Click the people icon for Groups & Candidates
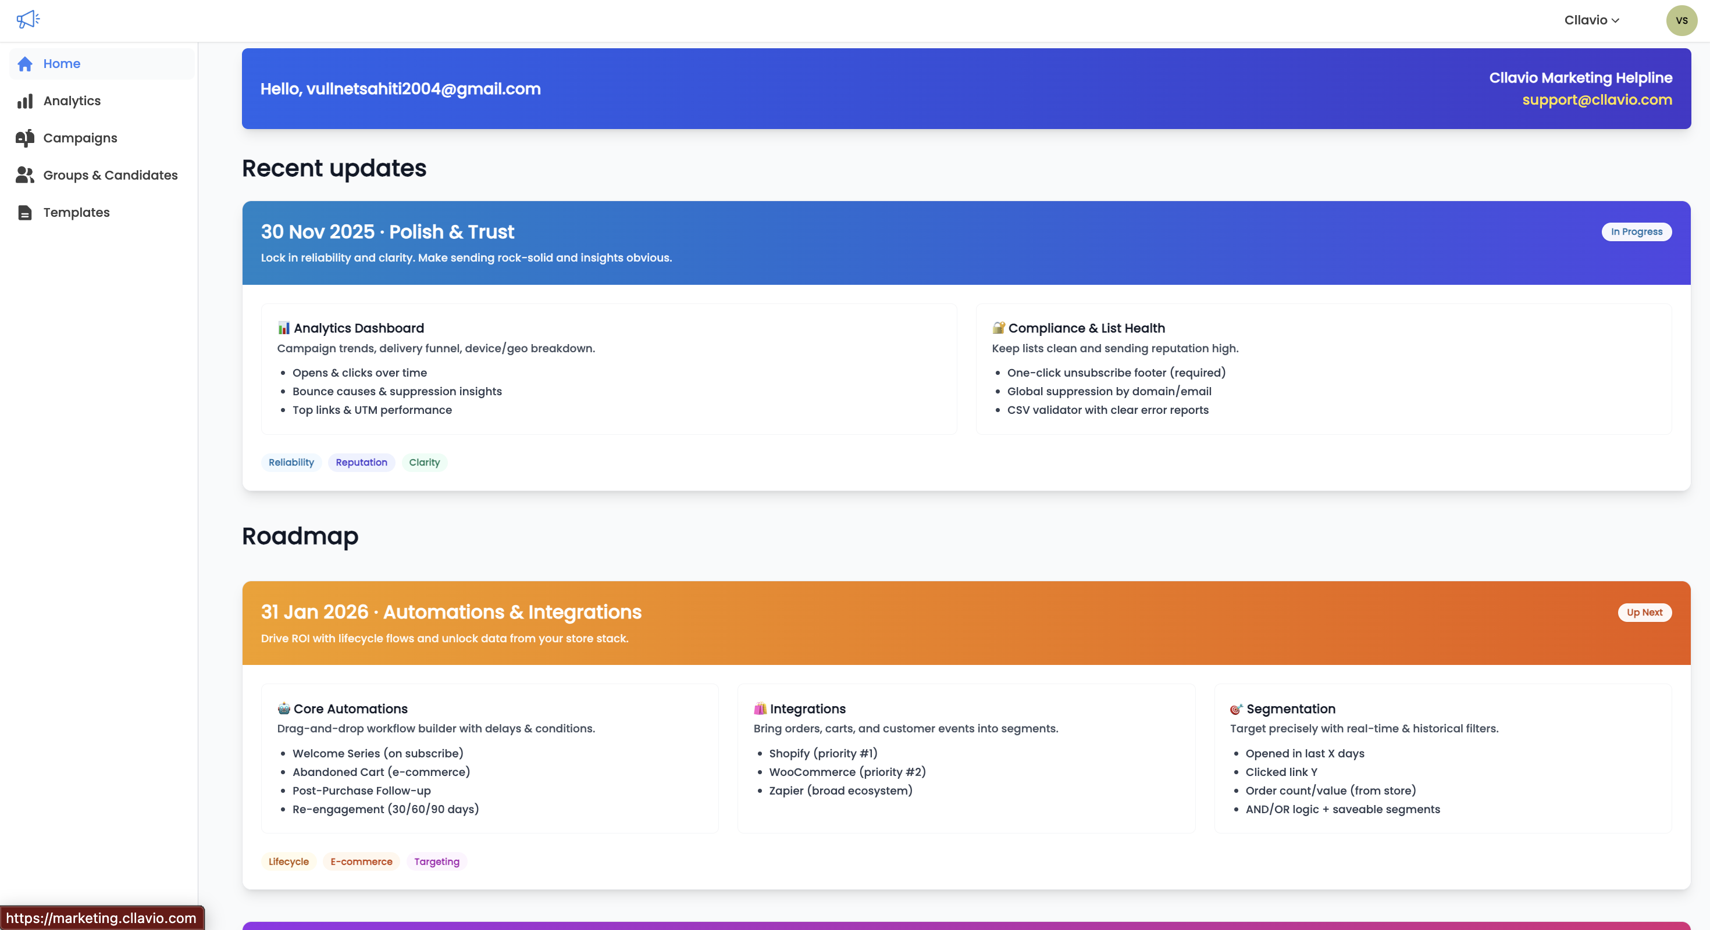 [x=24, y=175]
